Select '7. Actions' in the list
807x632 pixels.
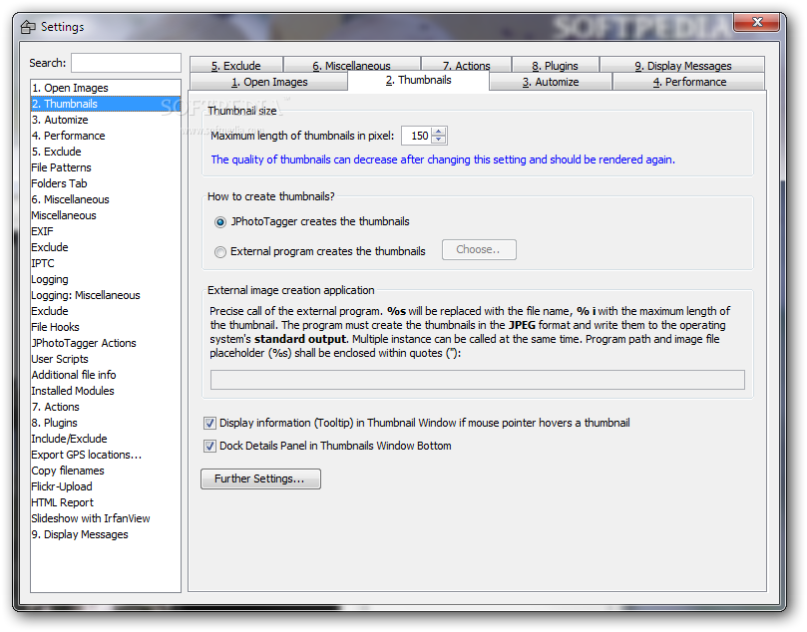(106, 407)
